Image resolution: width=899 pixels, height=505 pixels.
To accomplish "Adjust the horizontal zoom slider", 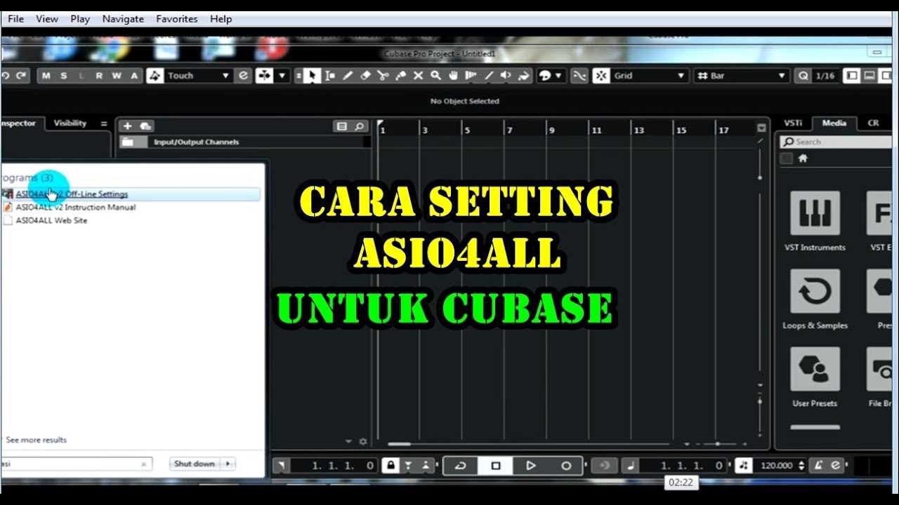I will (716, 443).
